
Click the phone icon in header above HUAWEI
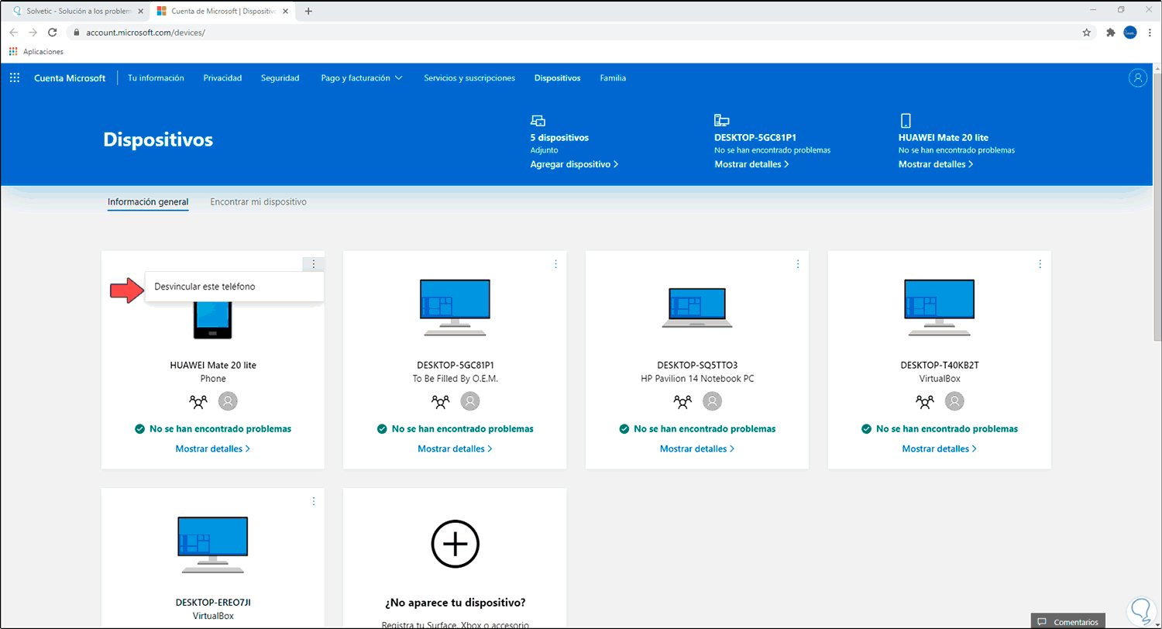905,120
